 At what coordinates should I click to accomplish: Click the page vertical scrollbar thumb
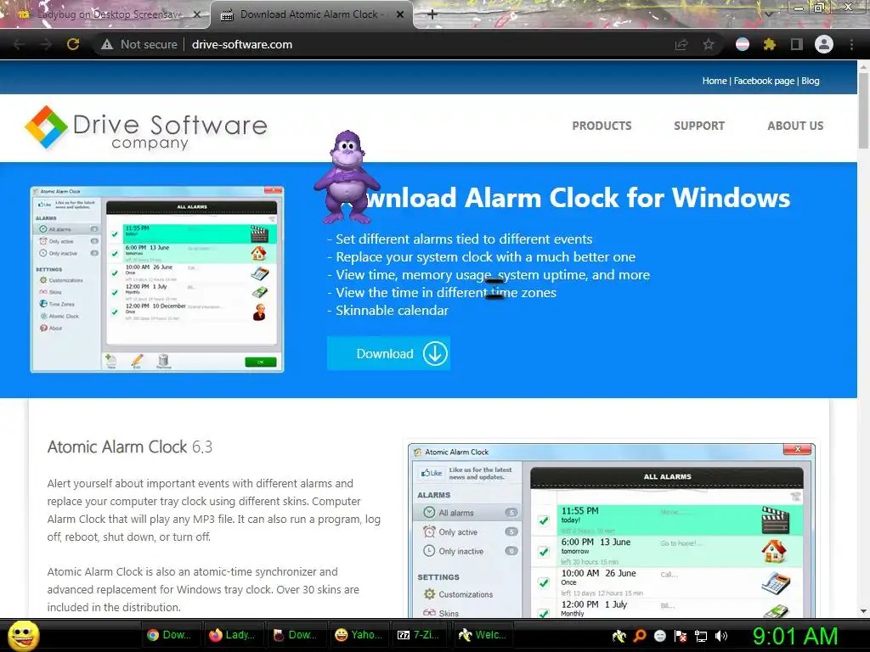point(863,110)
